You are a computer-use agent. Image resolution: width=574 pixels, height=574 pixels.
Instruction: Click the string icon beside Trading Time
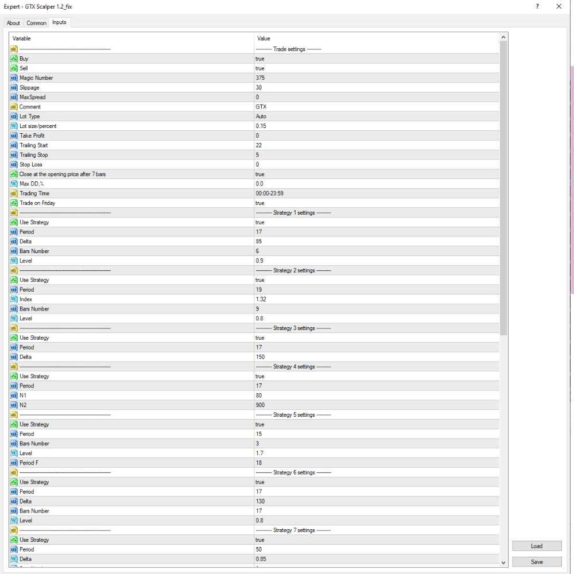[14, 193]
